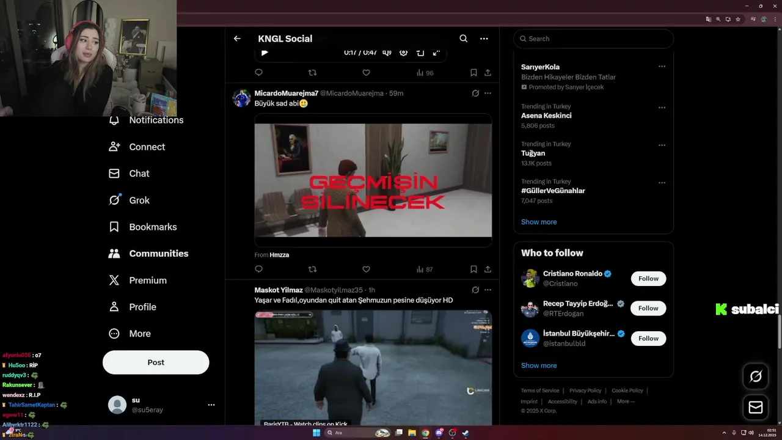This screenshot has width=782, height=440.
Task: Show more trending topics
Action: (539, 222)
